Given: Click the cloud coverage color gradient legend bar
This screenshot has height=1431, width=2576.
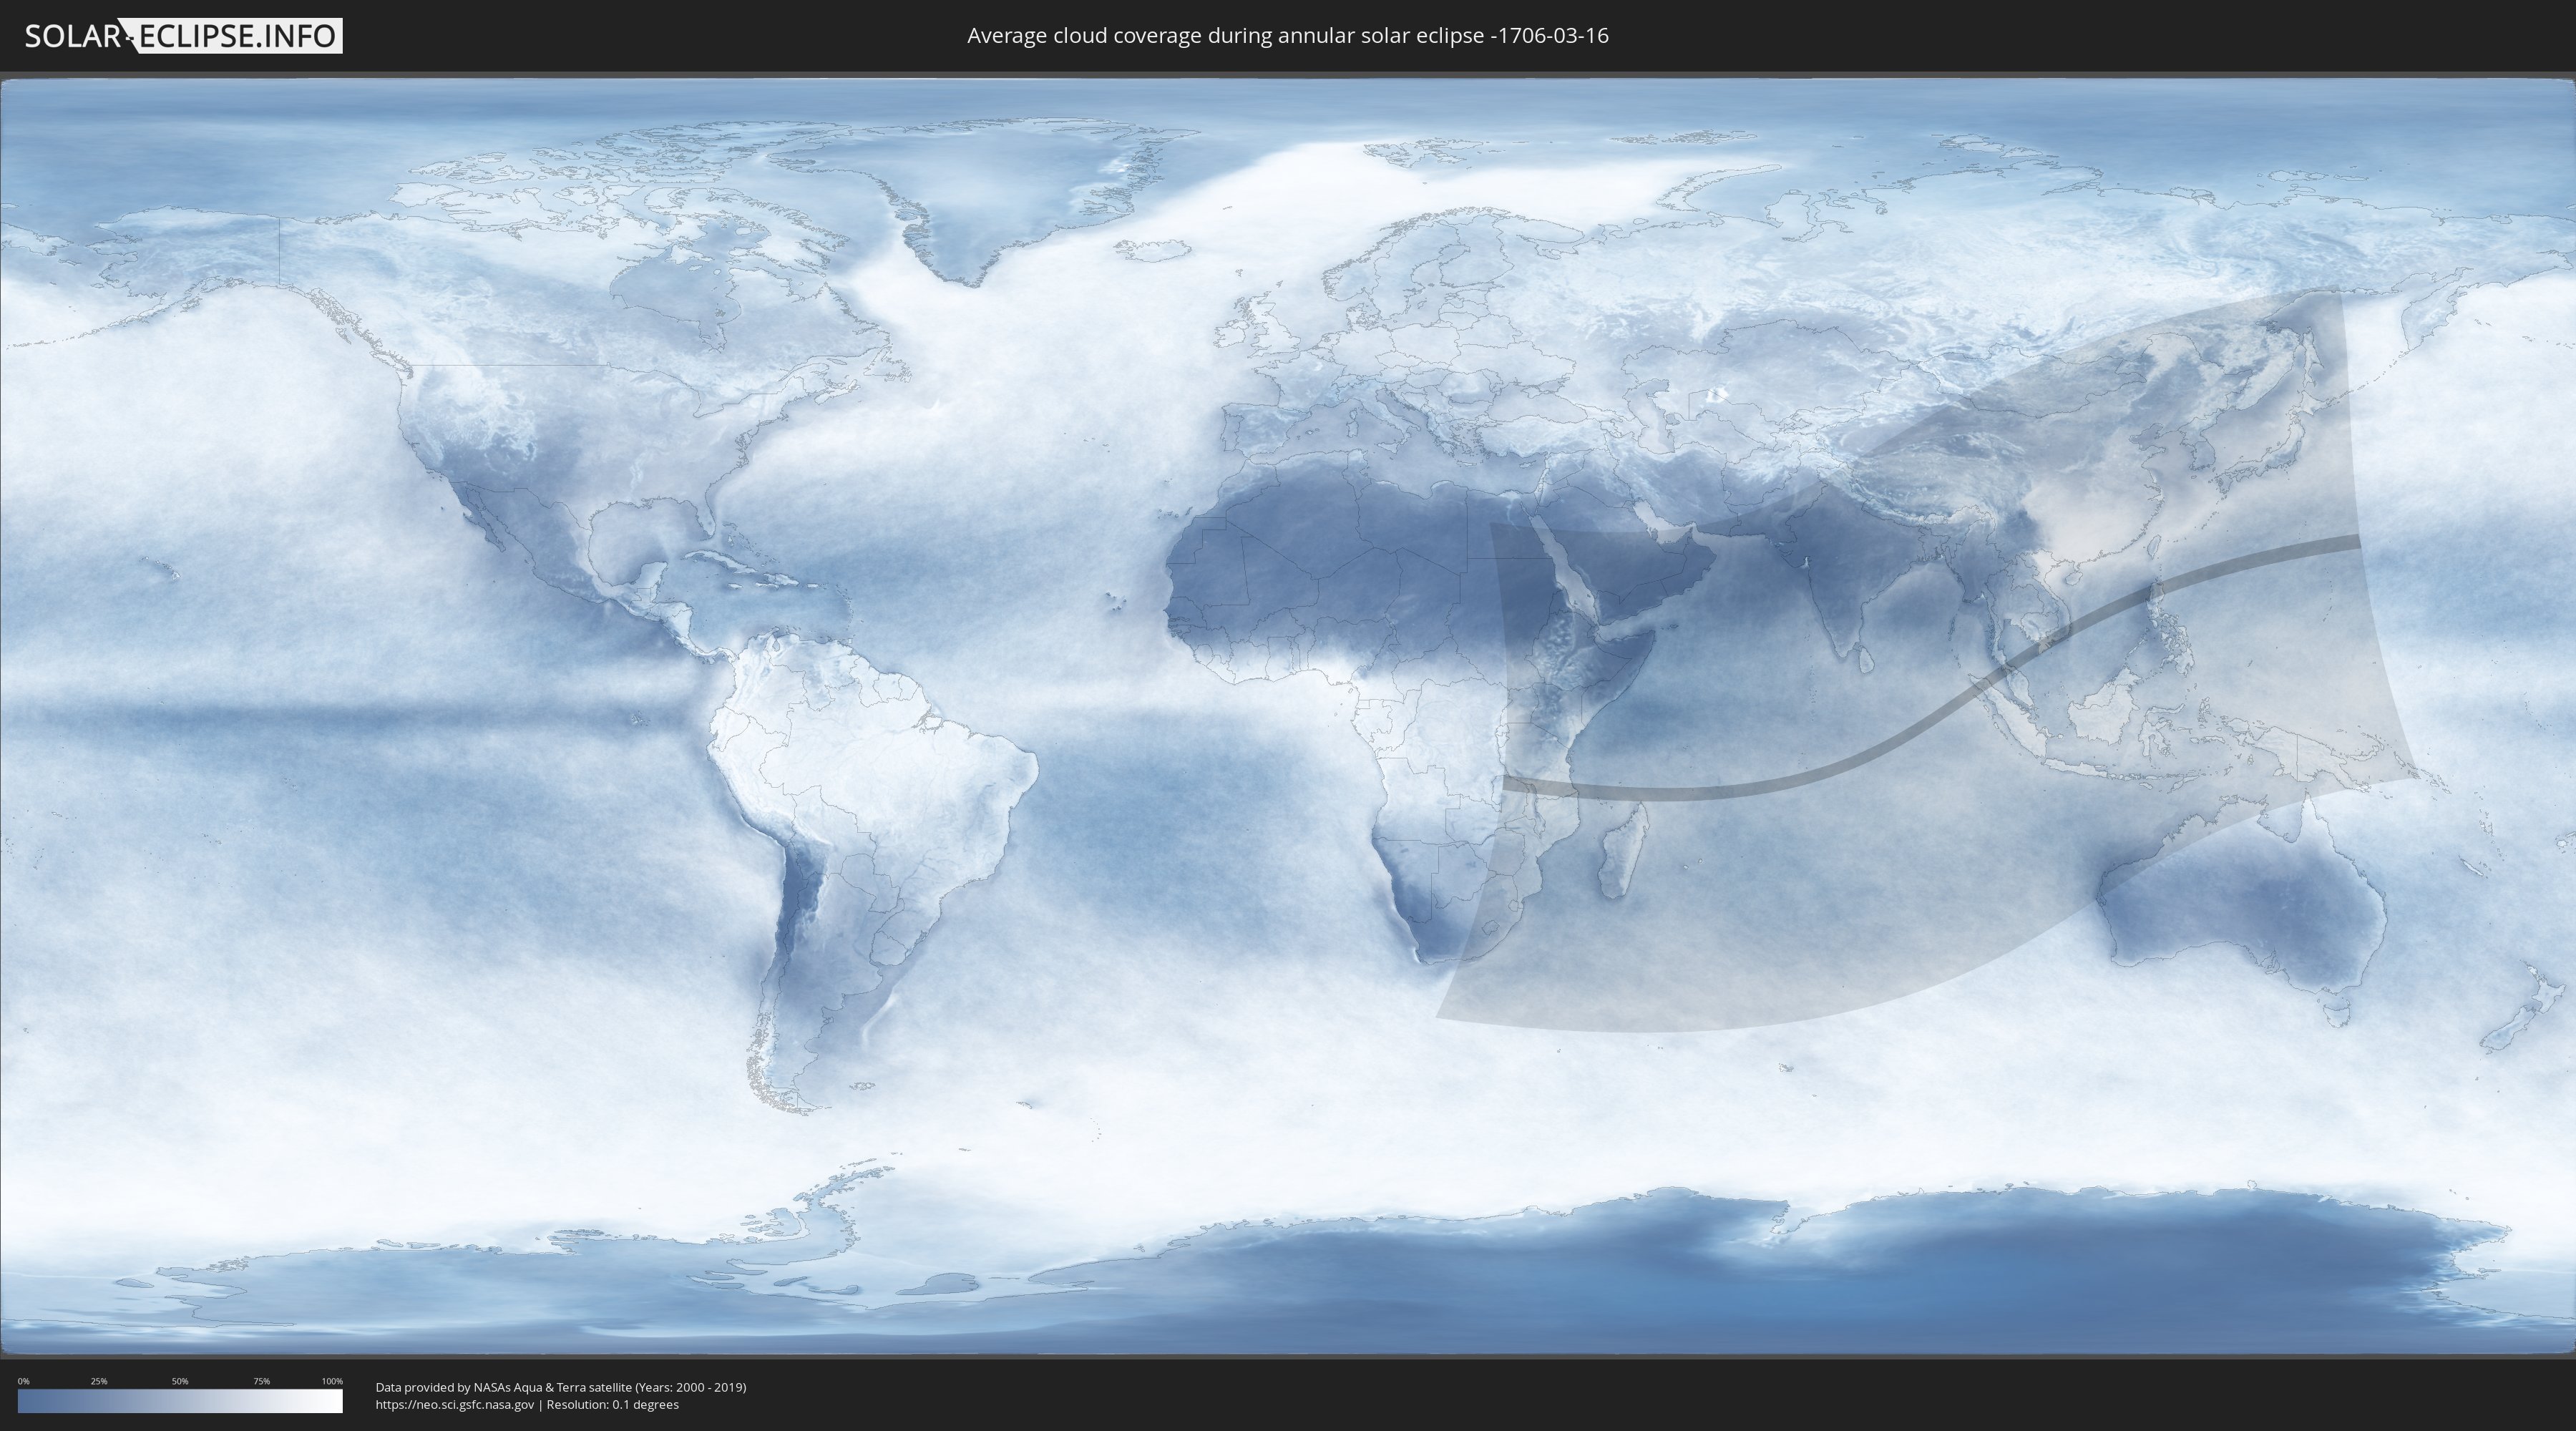Looking at the screenshot, I should [180, 1401].
